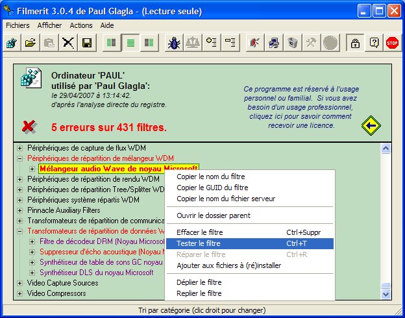405x318 pixels.
Task: Click the red STOP sign icon
Action: (392, 43)
